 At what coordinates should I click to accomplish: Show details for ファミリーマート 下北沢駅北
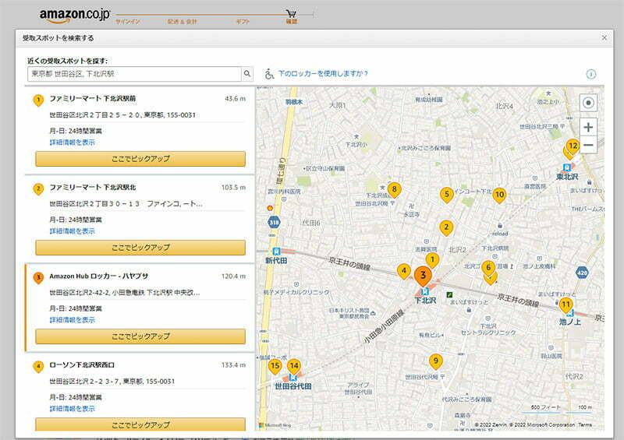click(72, 231)
